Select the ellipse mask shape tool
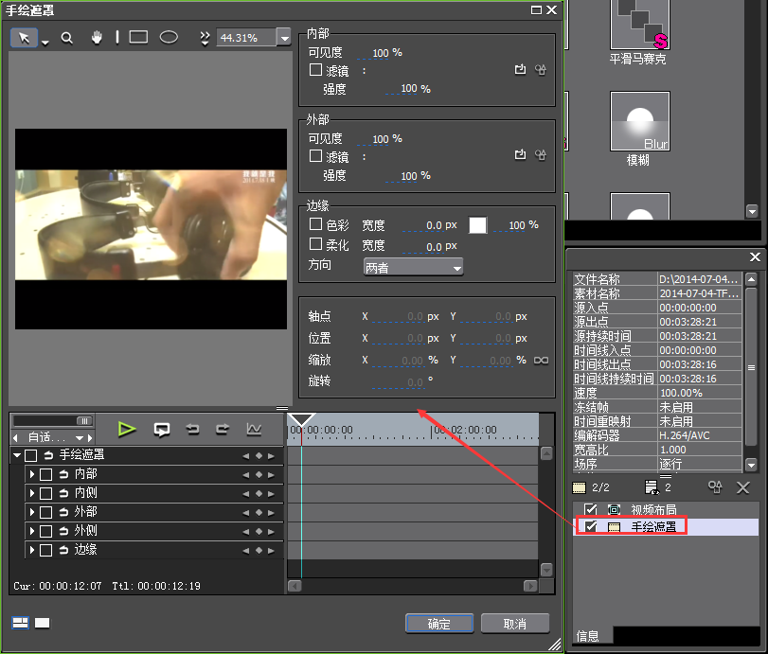 click(169, 38)
